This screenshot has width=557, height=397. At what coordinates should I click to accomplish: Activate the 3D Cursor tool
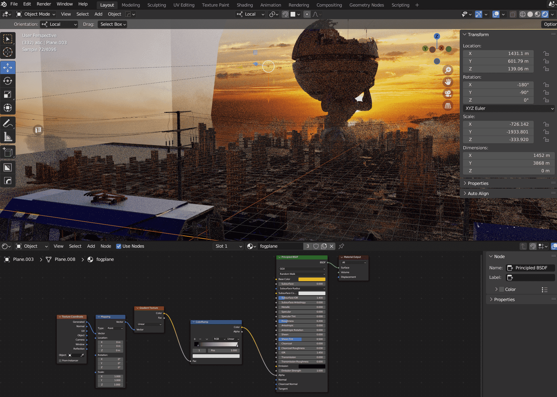tap(8, 52)
